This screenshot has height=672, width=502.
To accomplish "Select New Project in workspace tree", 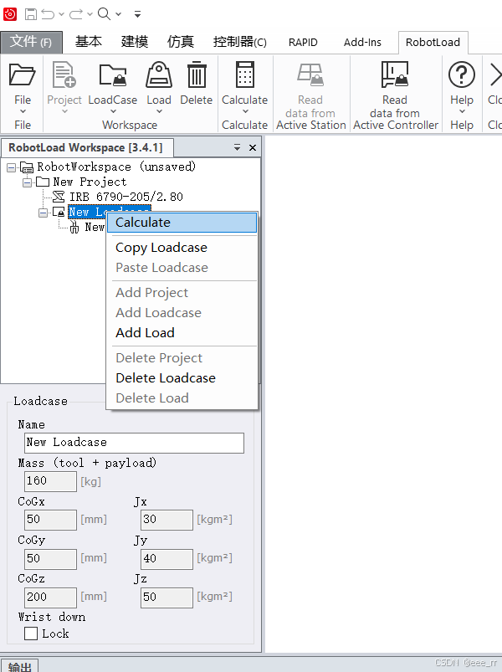I will pos(90,182).
